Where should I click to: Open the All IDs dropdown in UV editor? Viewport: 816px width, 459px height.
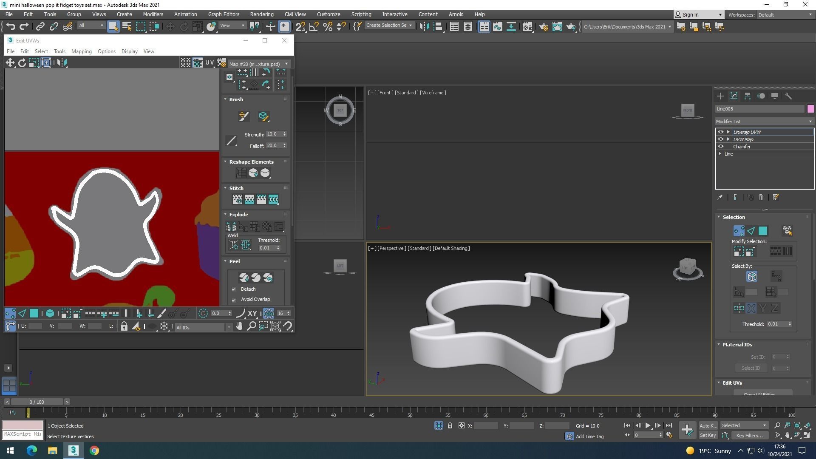(x=203, y=327)
